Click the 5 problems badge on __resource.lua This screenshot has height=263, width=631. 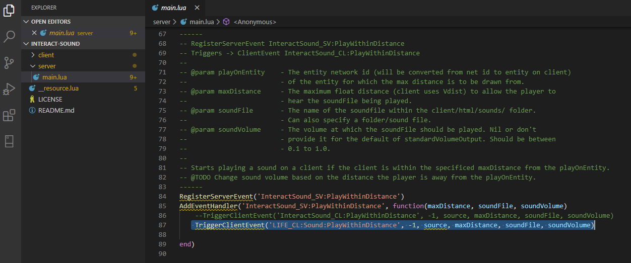tap(136, 88)
